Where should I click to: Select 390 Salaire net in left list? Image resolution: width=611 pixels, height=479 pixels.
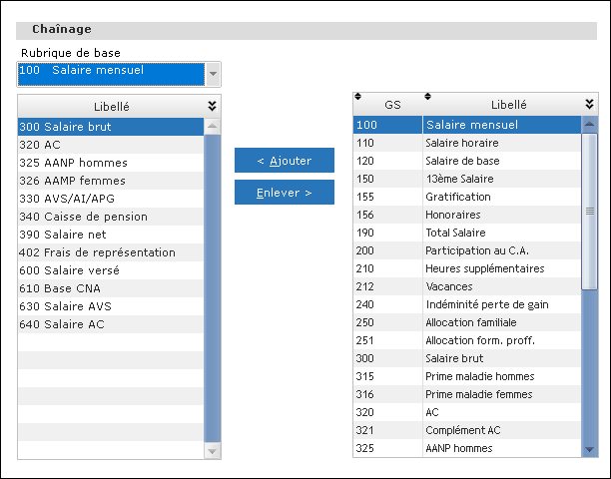coord(110,235)
